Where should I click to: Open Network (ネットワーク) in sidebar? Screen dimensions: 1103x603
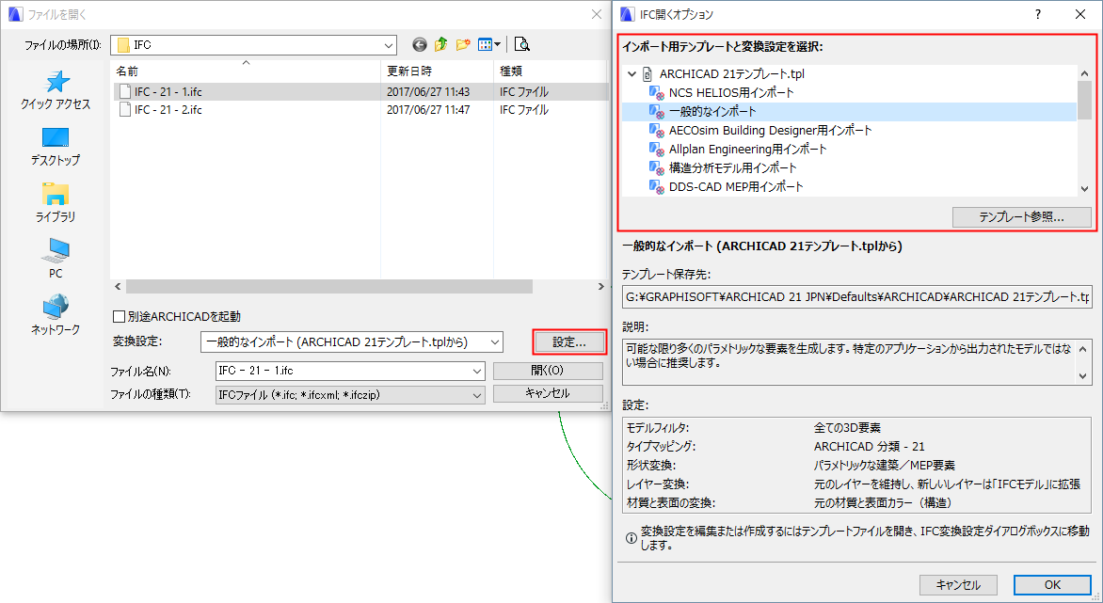tap(56, 315)
